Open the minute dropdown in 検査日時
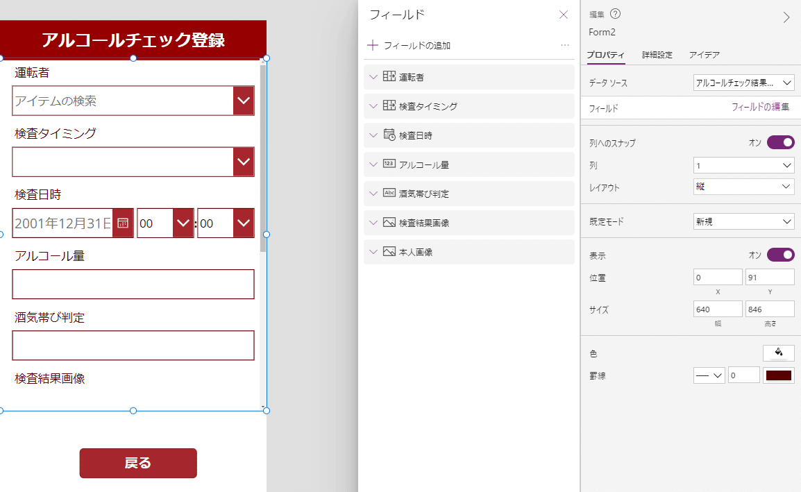 coord(244,223)
